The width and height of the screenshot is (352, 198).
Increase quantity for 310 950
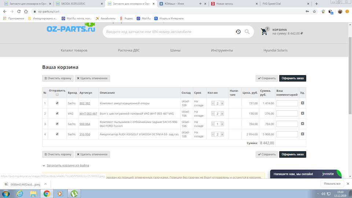222,134
